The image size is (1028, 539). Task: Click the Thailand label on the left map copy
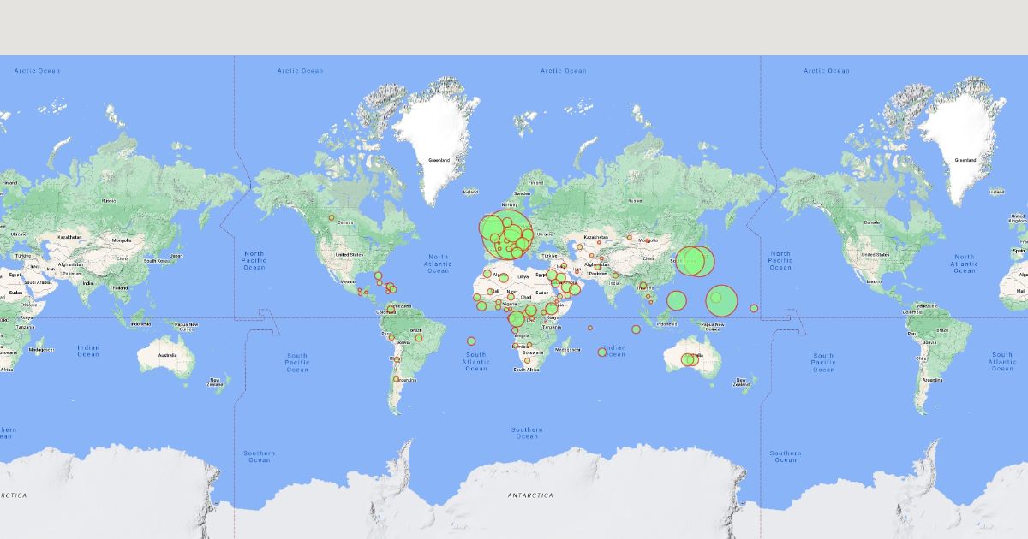click(x=118, y=288)
